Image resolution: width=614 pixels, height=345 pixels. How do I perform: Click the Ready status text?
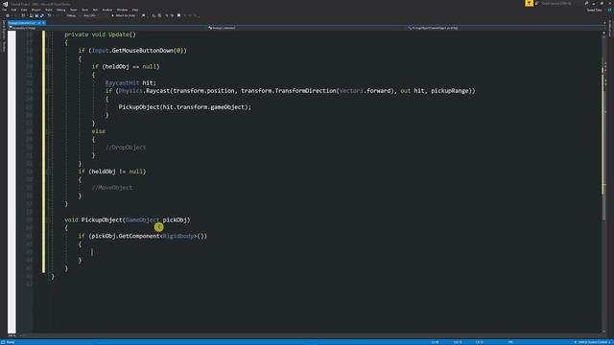(11, 342)
